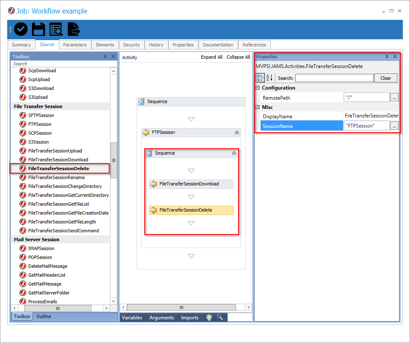The height and width of the screenshot is (343, 410).
Task: Select FileTransferSessionDelete in Toolbox list
Action: 58,169
